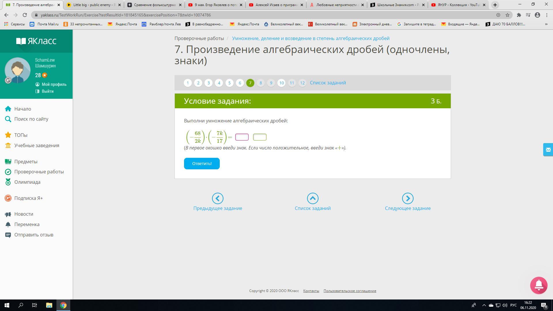
Task: Click the second answer input box
Action: [260, 137]
